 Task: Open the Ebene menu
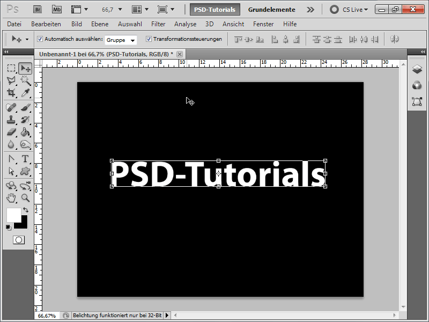[x=100, y=24]
